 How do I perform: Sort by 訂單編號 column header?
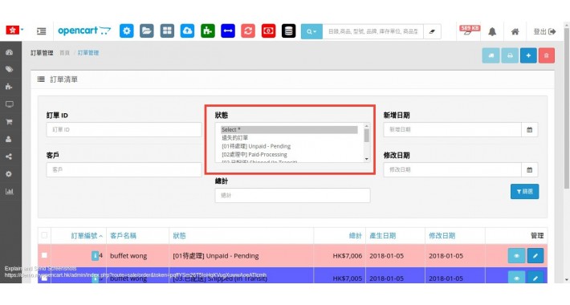(x=87, y=236)
